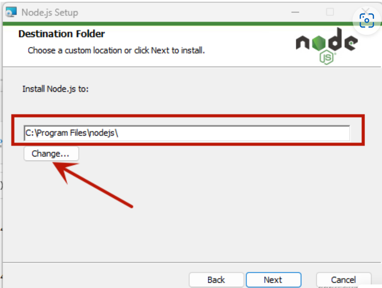Go Back to the previous setup step
Image resolution: width=382 pixels, height=288 pixels.
tap(216, 280)
